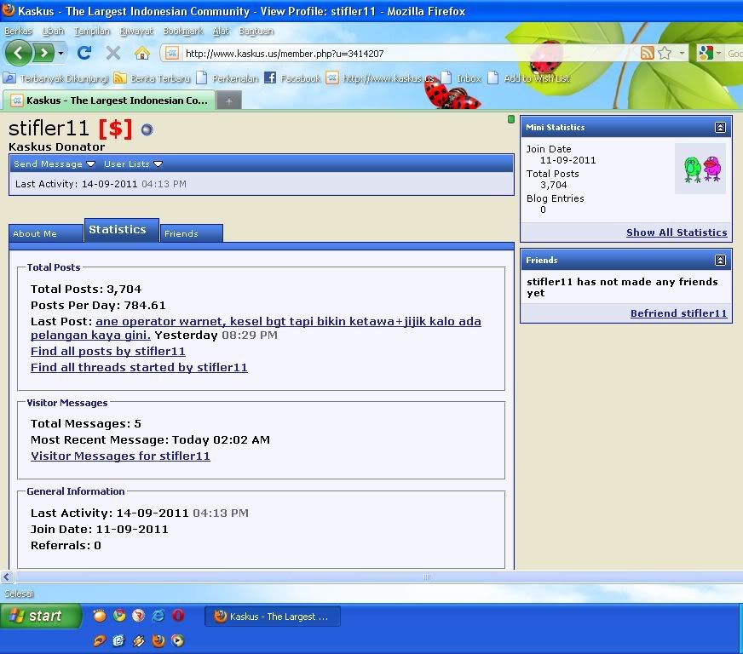The width and height of the screenshot is (743, 654).
Task: Expand the User Lists dropdown
Action: [133, 163]
